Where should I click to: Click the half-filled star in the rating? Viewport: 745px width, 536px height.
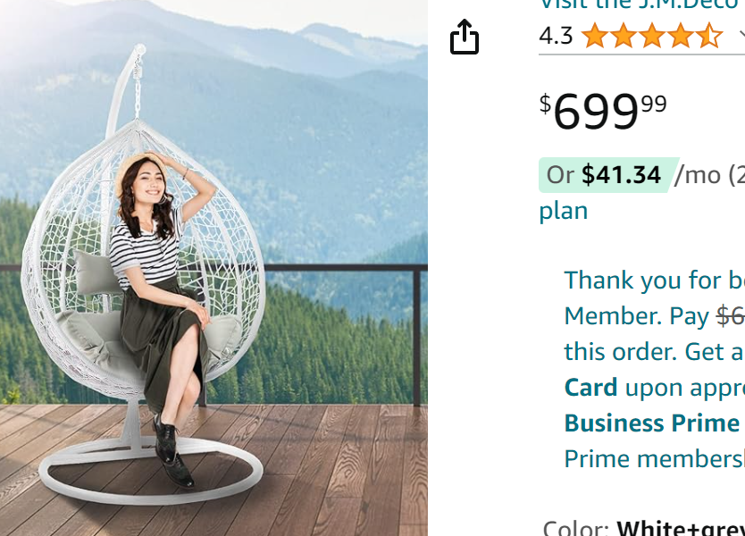(709, 36)
